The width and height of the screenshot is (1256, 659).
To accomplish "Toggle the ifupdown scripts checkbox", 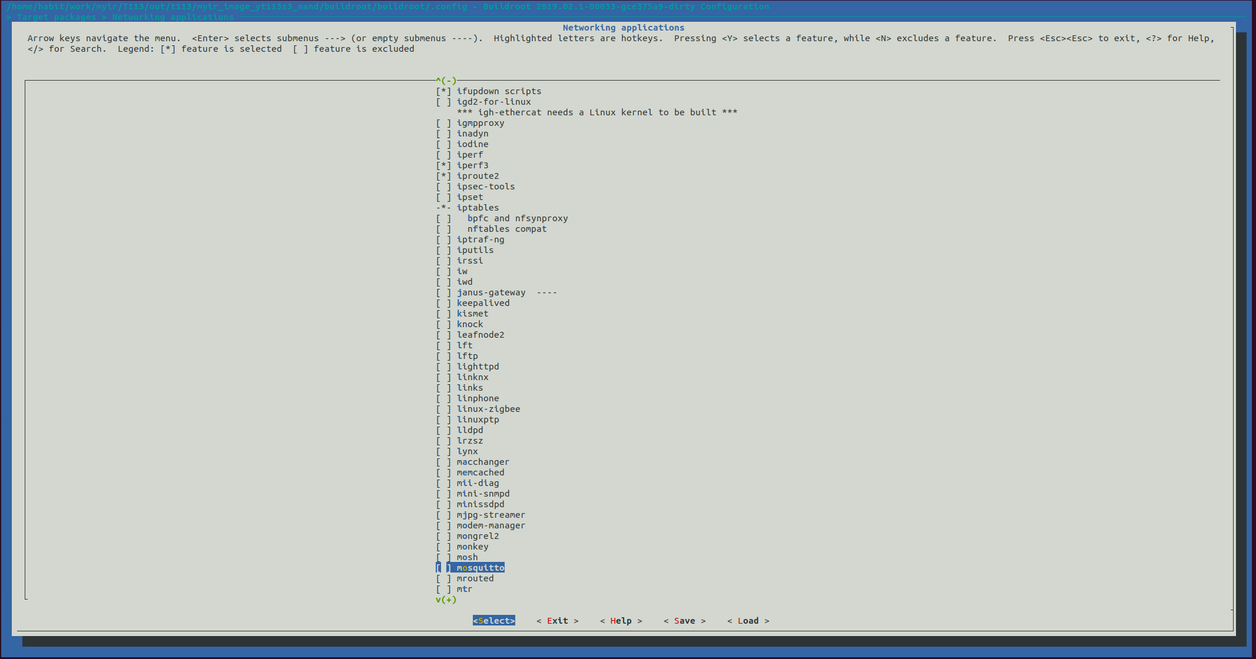I will point(443,91).
